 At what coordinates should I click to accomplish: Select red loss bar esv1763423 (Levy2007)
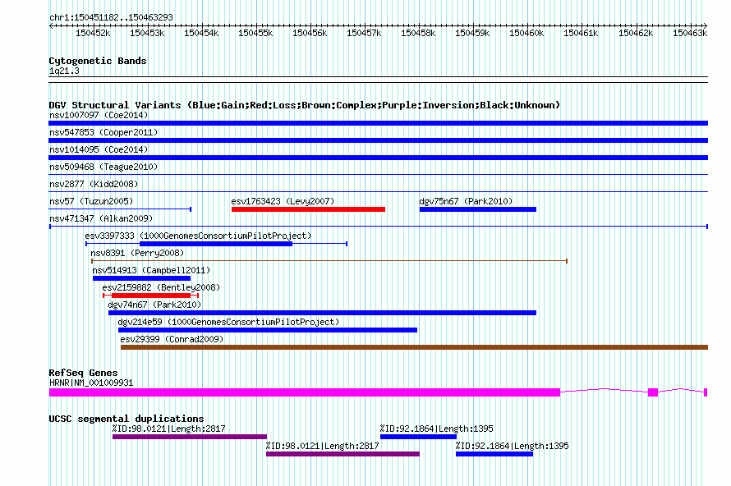click(x=308, y=209)
